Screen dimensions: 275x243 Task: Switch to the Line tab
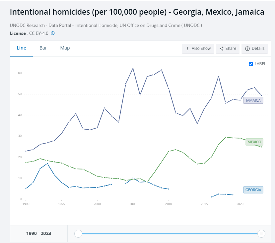pyautogui.click(x=22, y=48)
